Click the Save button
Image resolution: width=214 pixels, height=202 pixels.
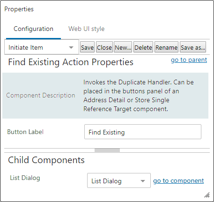(x=87, y=47)
